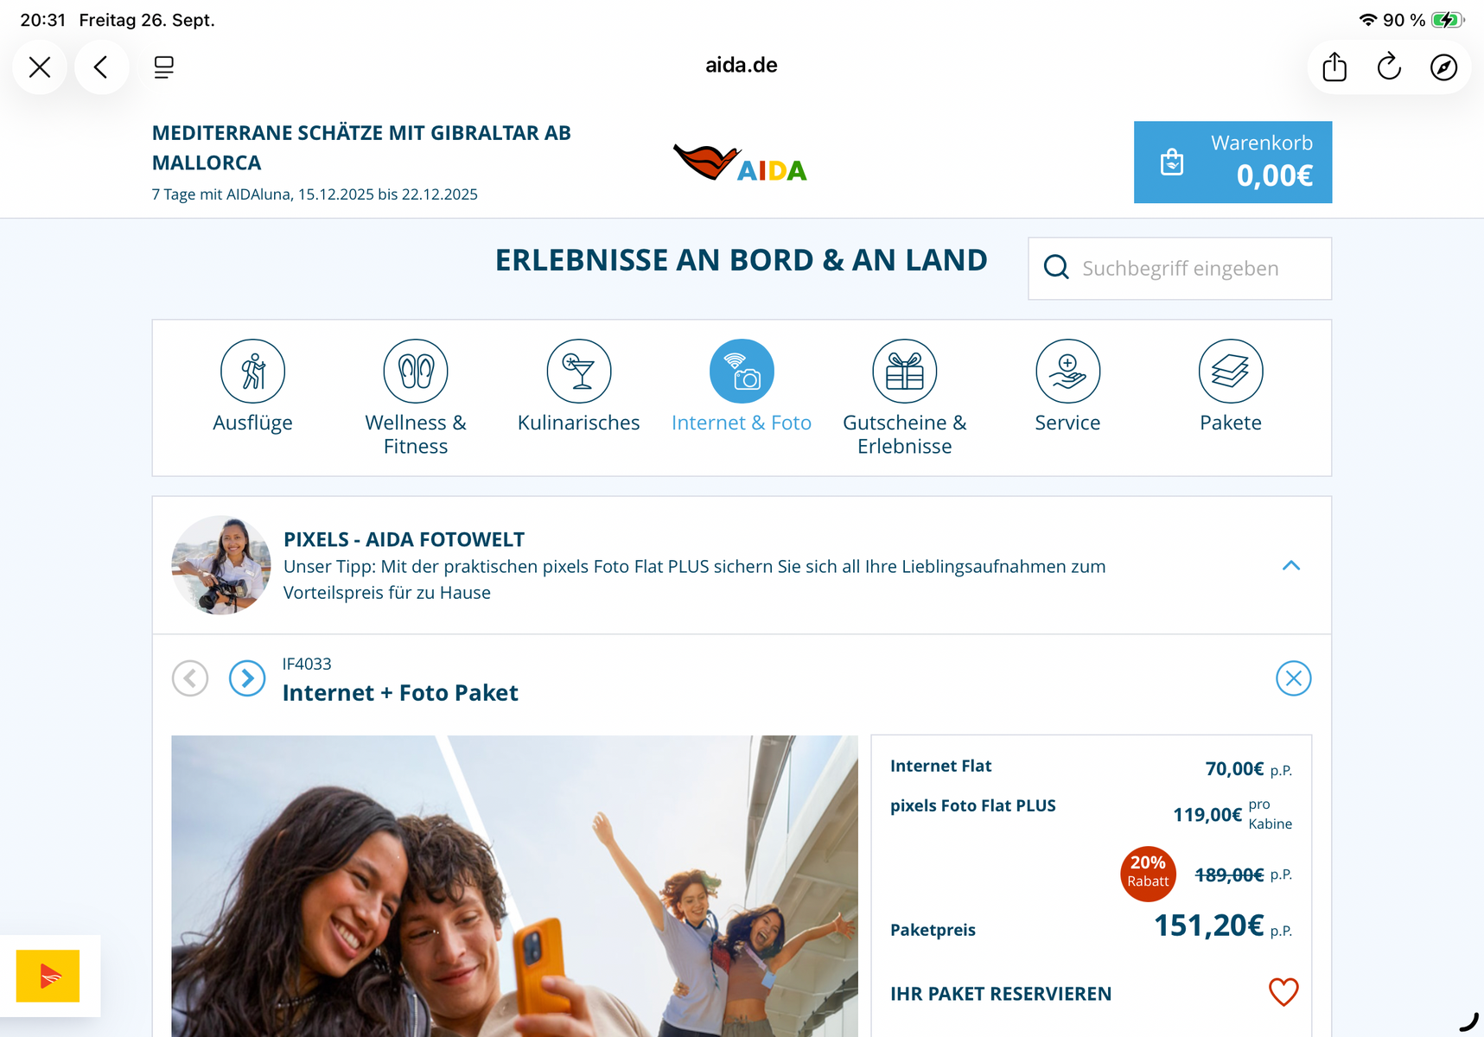
Task: Reload the page with refresh icon
Action: pyautogui.click(x=1389, y=67)
